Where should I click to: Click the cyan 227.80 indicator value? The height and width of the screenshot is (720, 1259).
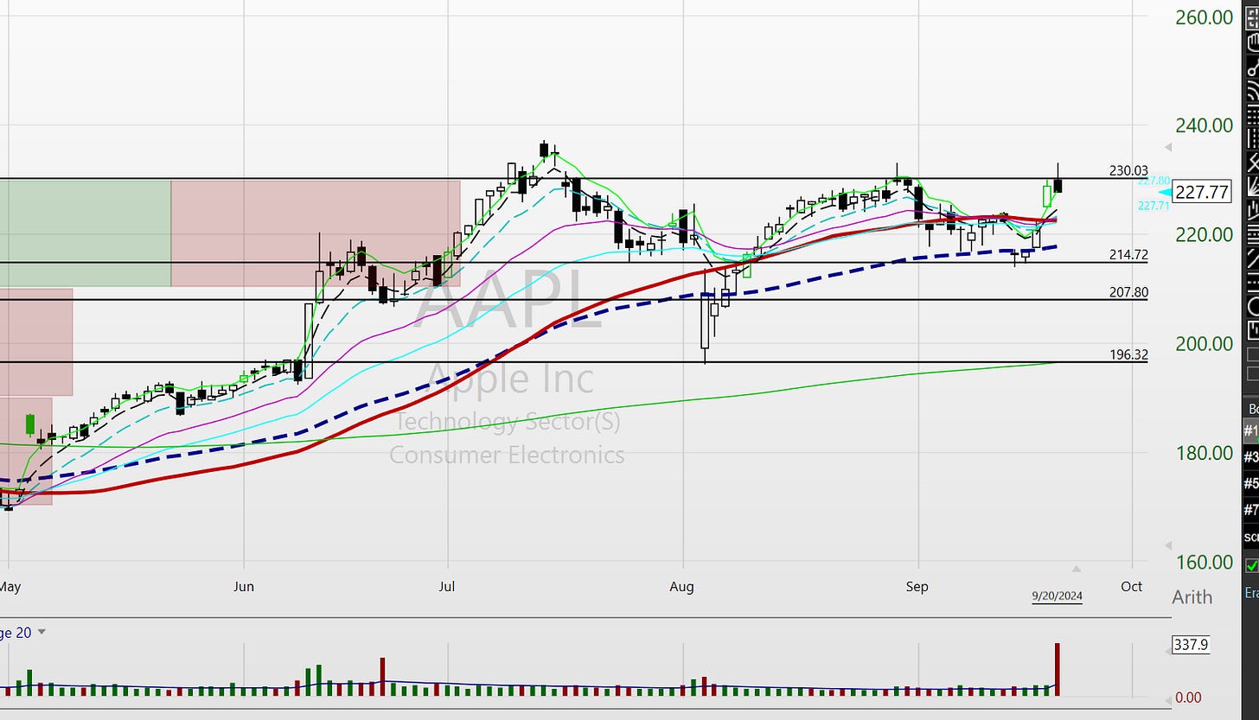coord(1154,181)
